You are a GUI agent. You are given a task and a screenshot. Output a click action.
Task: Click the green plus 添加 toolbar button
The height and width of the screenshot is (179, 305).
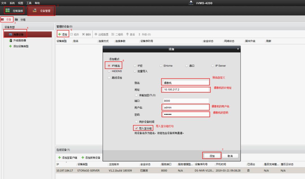click(x=63, y=34)
